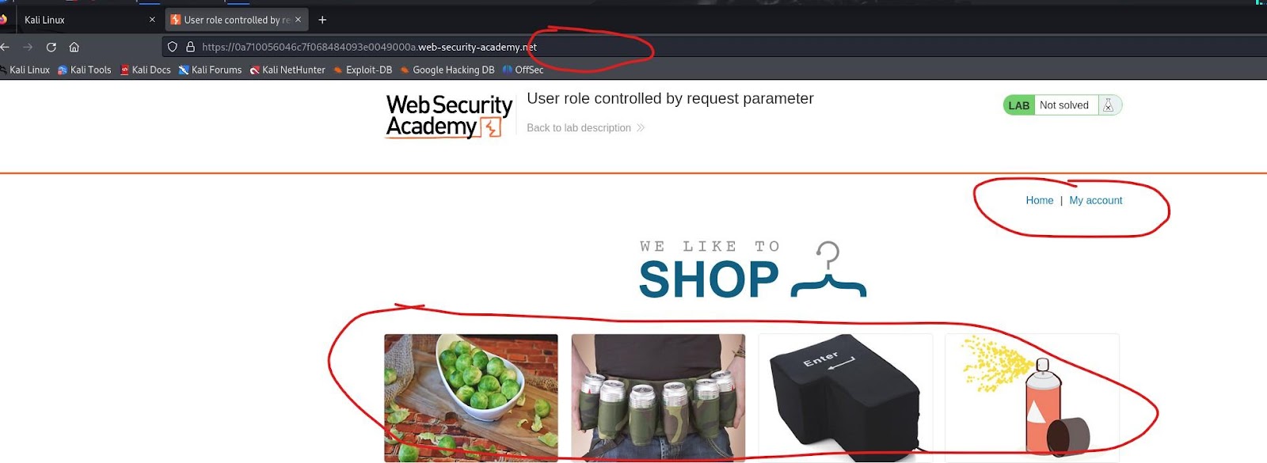Viewport: 1267px width, 463px height.
Task: View site security via padlock icon
Action: pos(190,47)
